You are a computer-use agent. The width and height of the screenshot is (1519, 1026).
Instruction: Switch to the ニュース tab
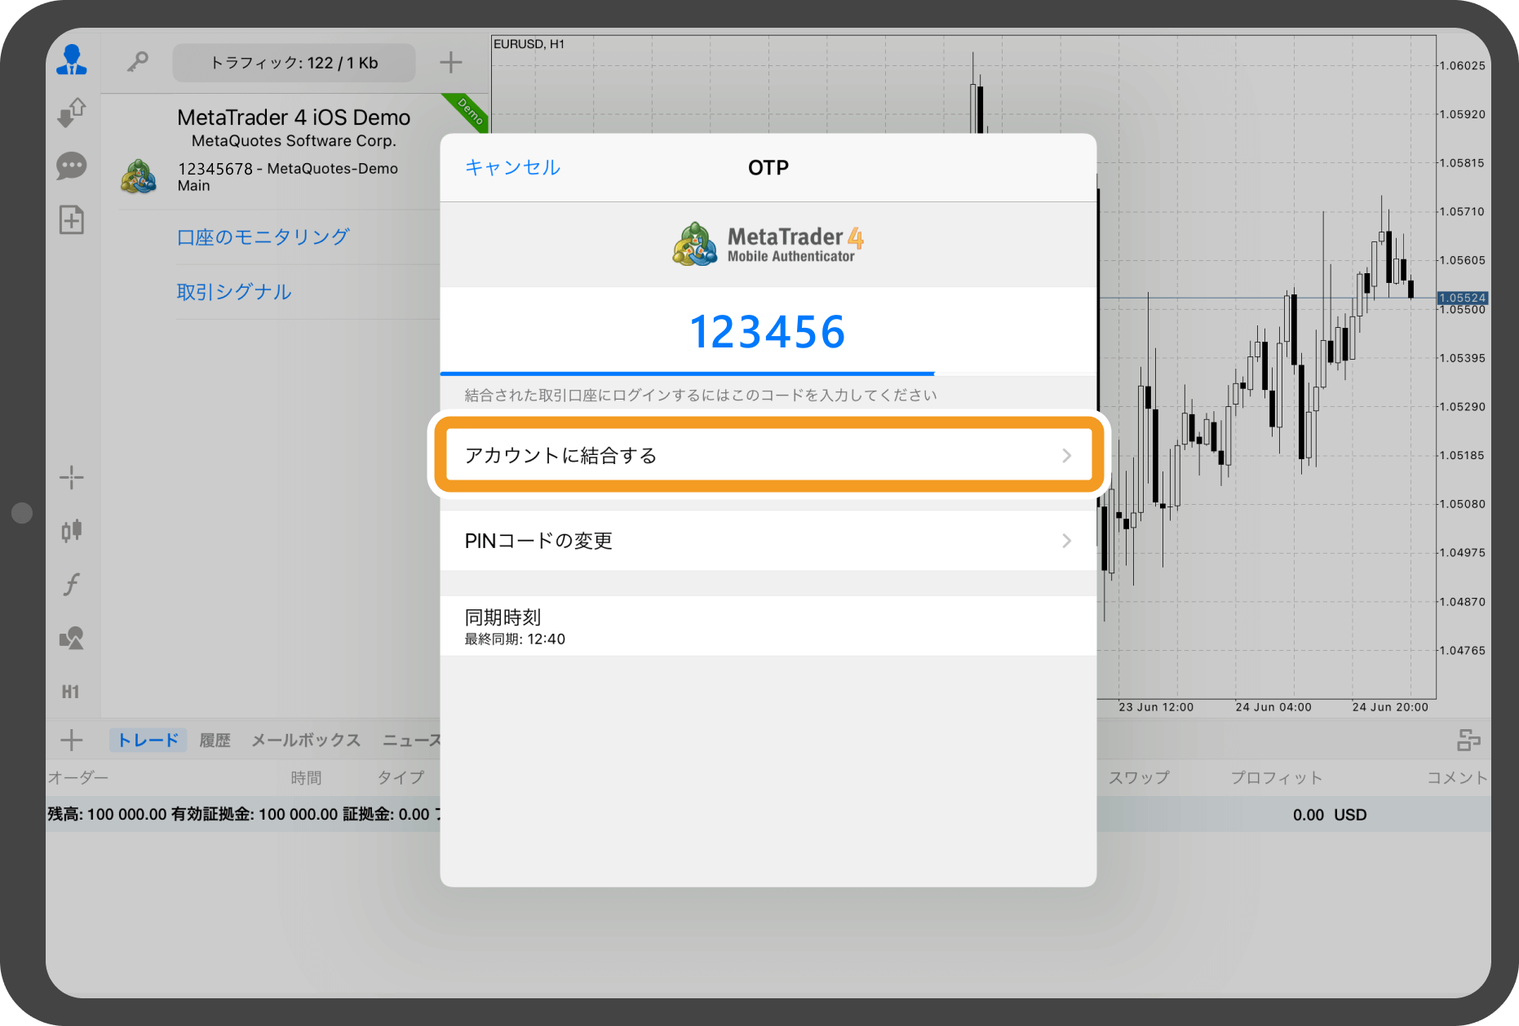point(411,740)
